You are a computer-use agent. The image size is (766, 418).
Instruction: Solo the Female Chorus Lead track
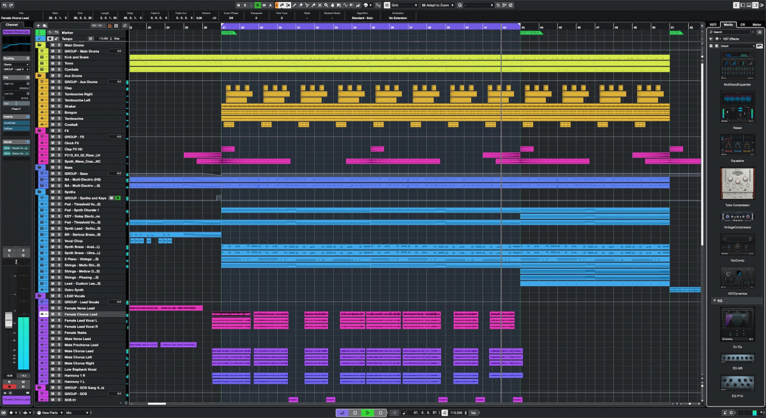pos(58,314)
